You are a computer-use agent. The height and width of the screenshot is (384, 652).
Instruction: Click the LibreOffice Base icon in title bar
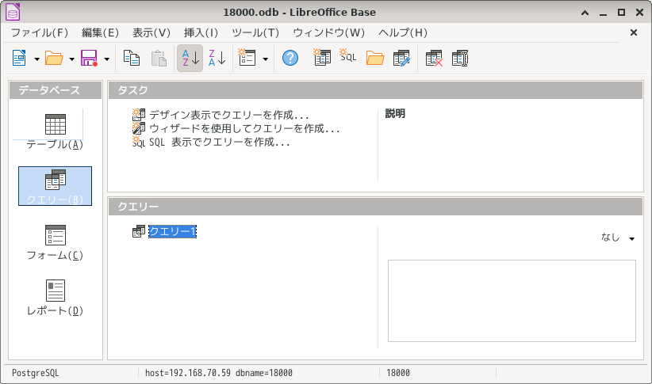click(x=13, y=12)
